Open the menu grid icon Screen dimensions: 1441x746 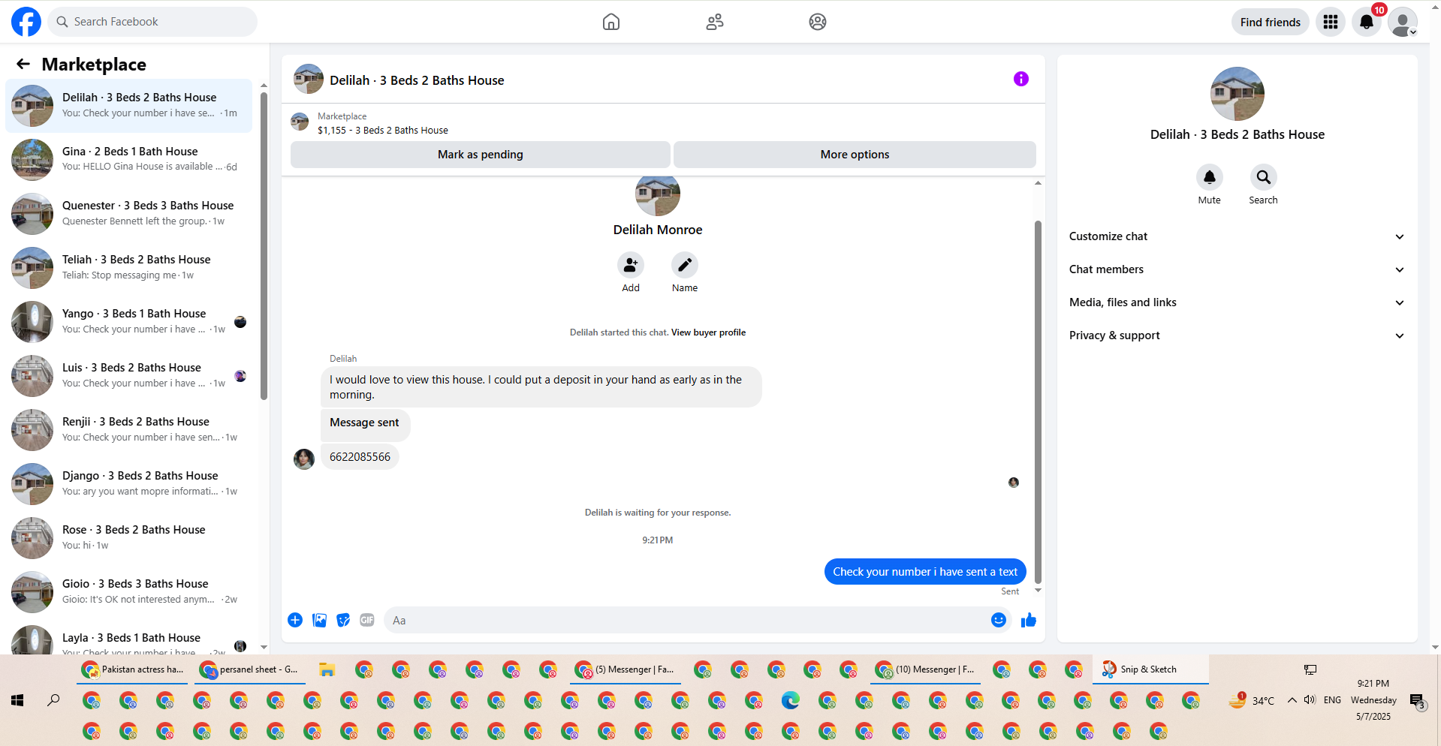pos(1331,22)
